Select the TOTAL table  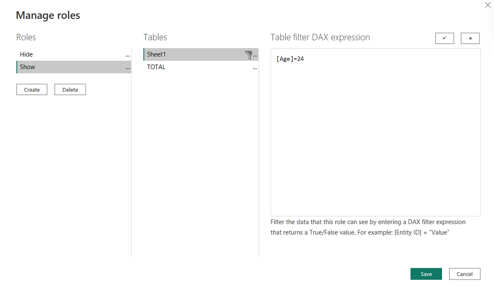[156, 67]
